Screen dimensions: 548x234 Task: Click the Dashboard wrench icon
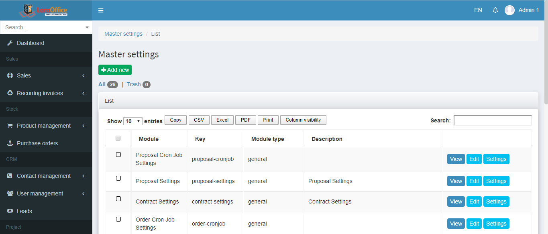tap(10, 43)
